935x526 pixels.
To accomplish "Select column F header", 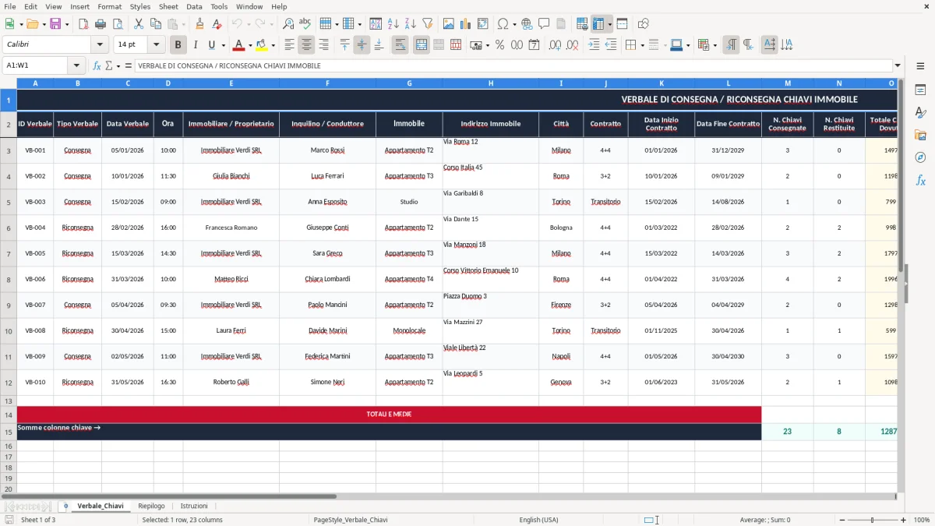I will (327, 83).
